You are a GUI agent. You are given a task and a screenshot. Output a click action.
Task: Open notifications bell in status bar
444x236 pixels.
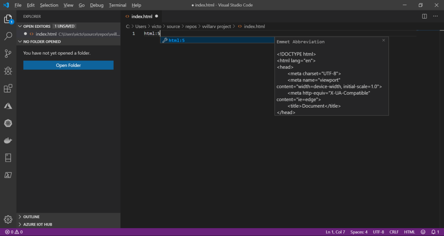click(435, 232)
